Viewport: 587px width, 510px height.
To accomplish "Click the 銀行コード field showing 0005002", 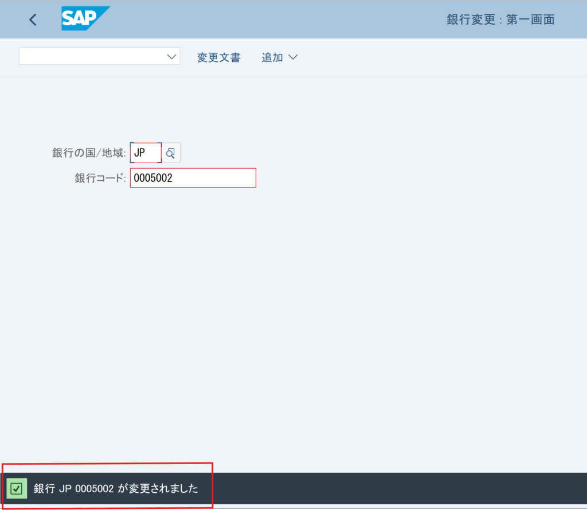I will 193,178.
